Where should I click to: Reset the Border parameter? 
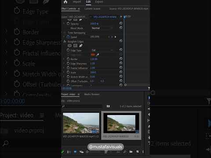[x=121, y=58]
